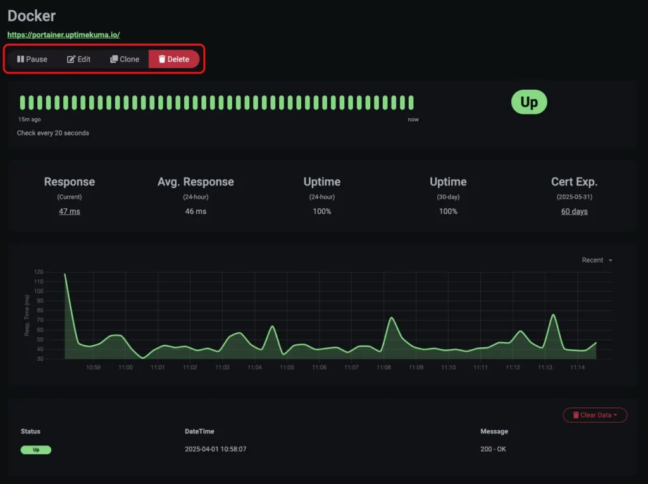
Task: Click the '2025-04-01 10:58:07' datetime cell
Action: point(216,449)
